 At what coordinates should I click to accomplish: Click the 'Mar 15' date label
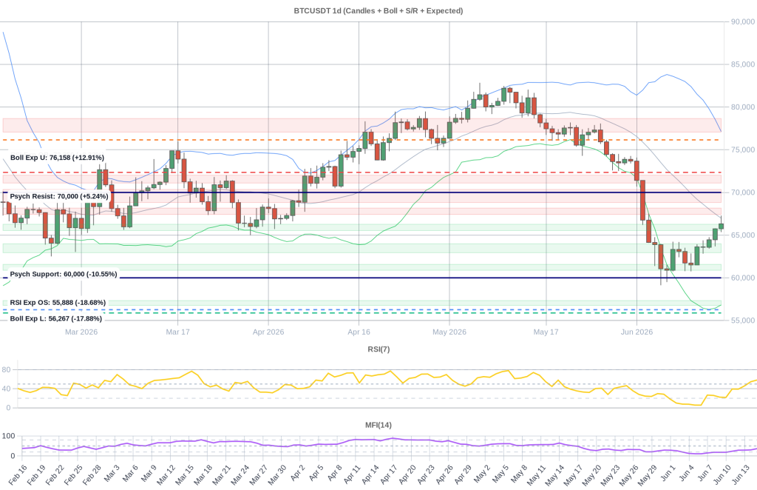point(184,475)
